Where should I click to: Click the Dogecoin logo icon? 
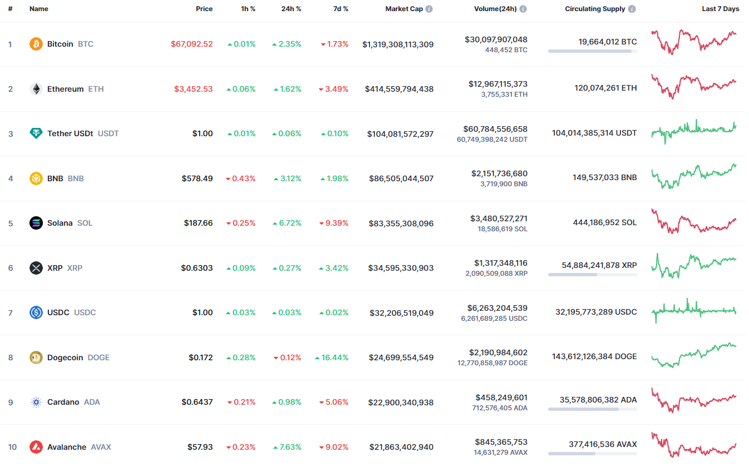[x=36, y=357]
